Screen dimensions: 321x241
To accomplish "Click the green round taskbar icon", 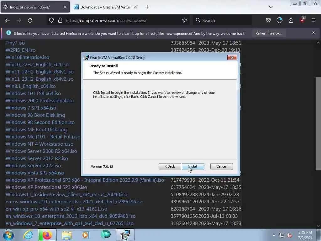I will point(106,234).
